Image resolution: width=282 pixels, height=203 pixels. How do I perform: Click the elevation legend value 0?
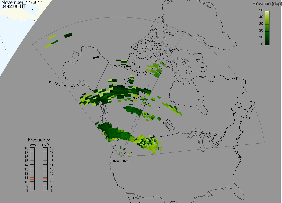(x=262, y=44)
